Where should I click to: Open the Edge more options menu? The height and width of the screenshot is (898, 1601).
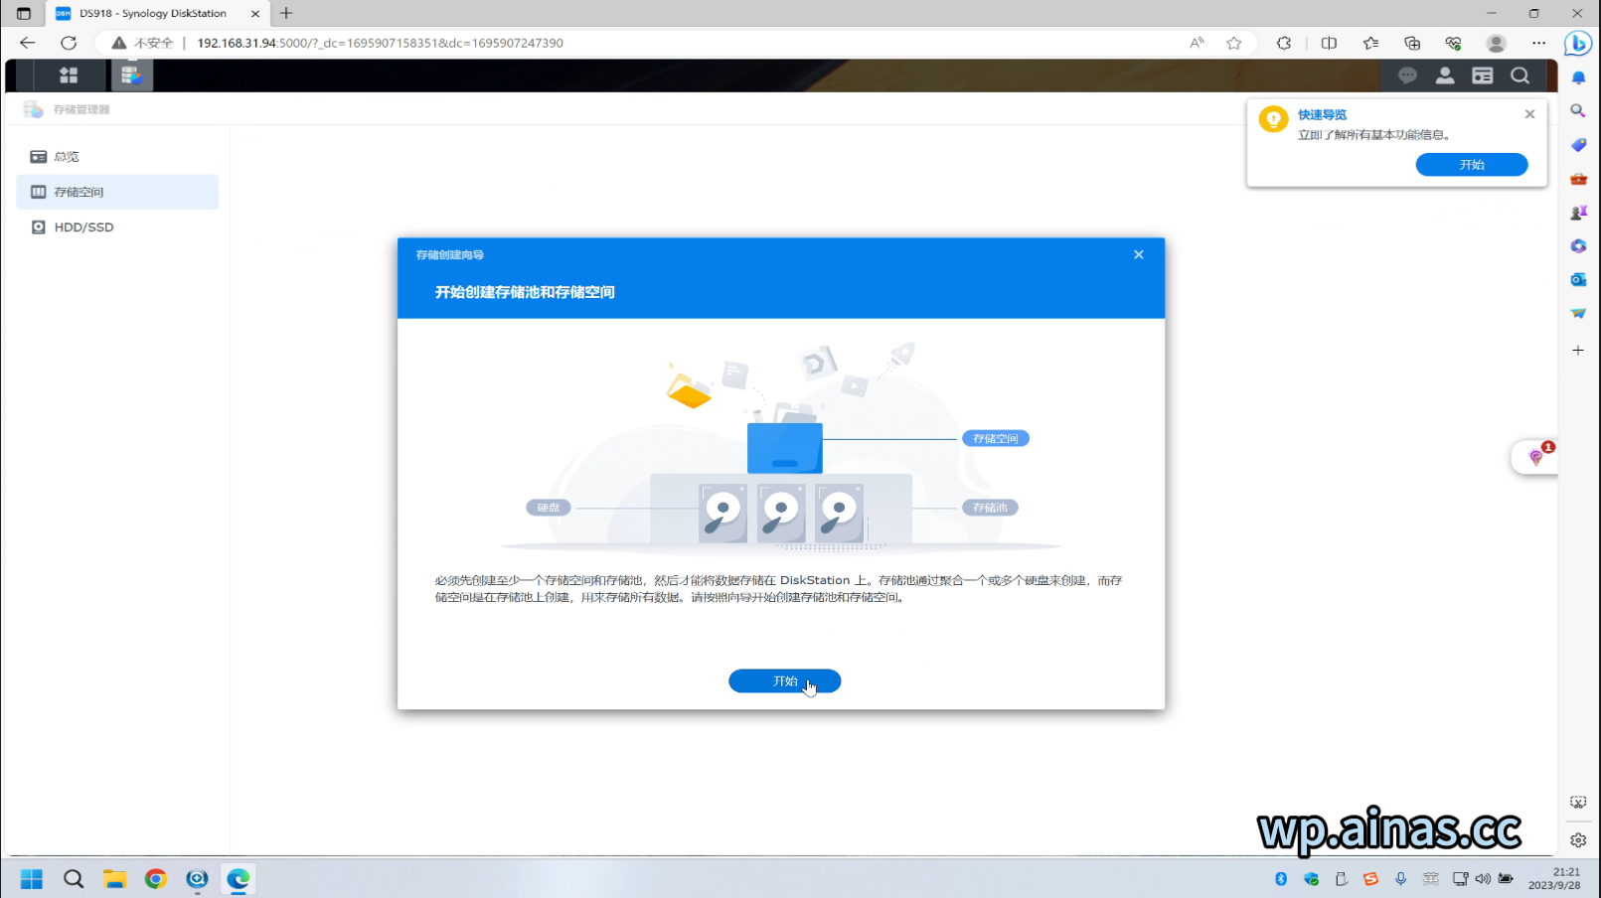[1539, 43]
